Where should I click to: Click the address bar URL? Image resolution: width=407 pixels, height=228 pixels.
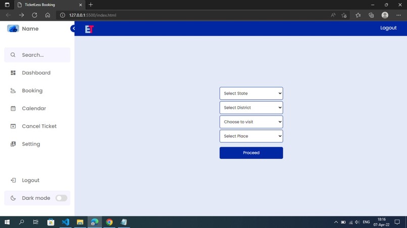point(92,15)
